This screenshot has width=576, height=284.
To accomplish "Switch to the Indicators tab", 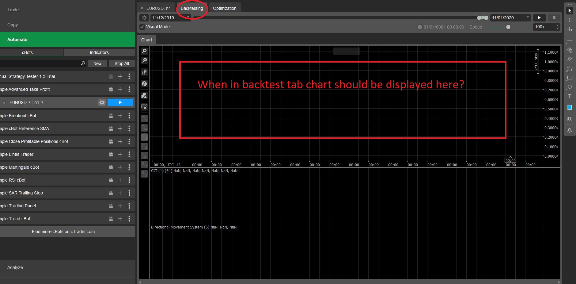I will coord(99,52).
